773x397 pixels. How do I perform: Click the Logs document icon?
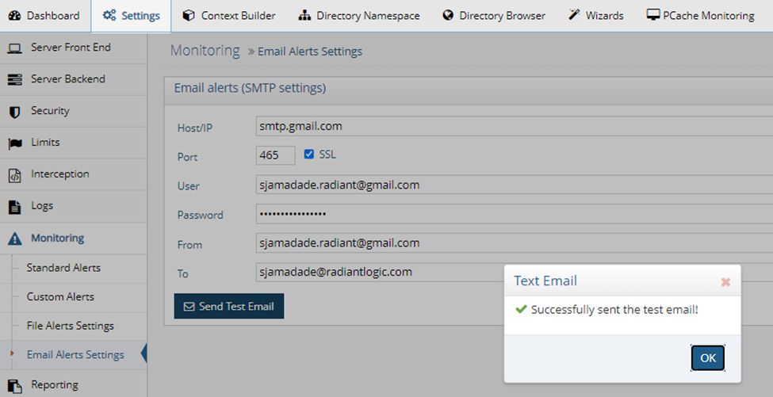click(x=15, y=208)
